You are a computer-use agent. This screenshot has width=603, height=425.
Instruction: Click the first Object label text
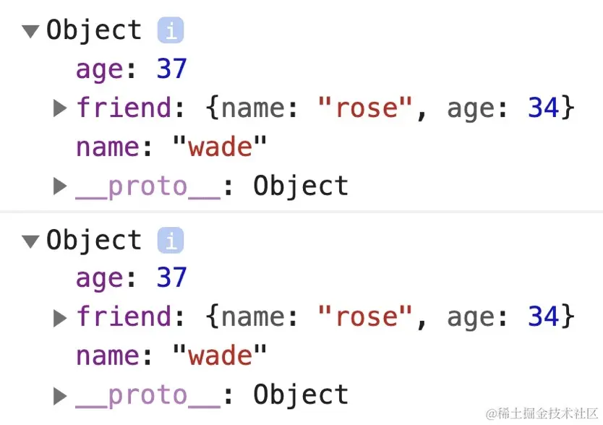[x=94, y=30]
